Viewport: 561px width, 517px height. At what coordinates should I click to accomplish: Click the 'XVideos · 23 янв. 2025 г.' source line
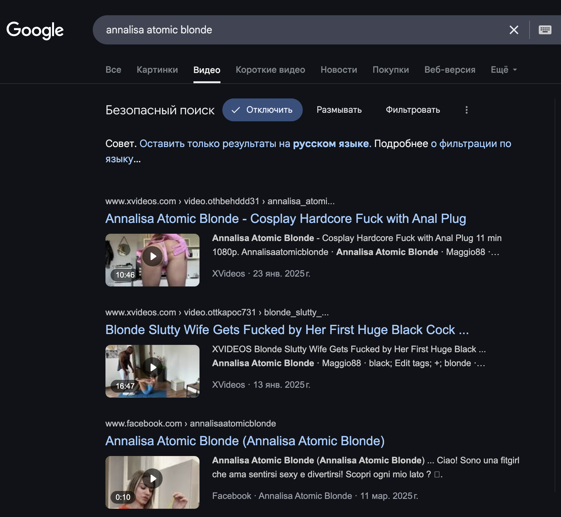(261, 273)
